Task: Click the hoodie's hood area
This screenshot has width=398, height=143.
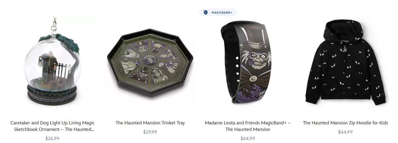Action: point(345,30)
